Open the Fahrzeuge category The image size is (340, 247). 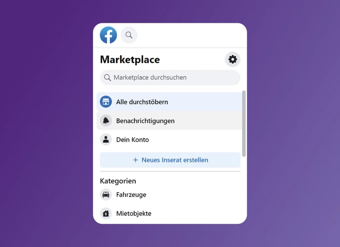170,195
